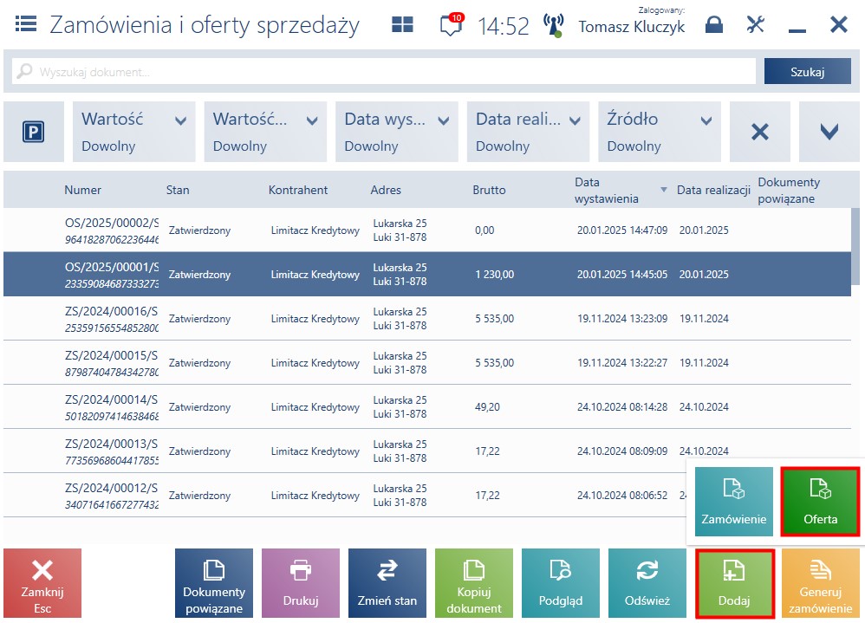Open the Data realizacji filter dropdown
The width and height of the screenshot is (865, 623).
pyautogui.click(x=528, y=132)
